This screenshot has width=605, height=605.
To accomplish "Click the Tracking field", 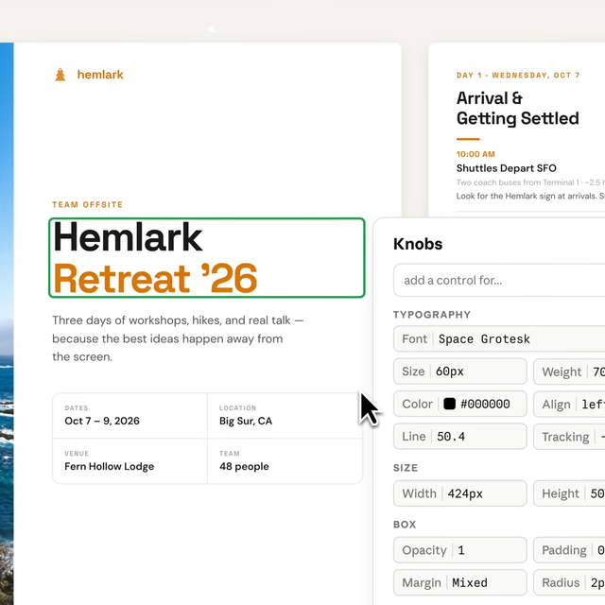I will click(569, 437).
